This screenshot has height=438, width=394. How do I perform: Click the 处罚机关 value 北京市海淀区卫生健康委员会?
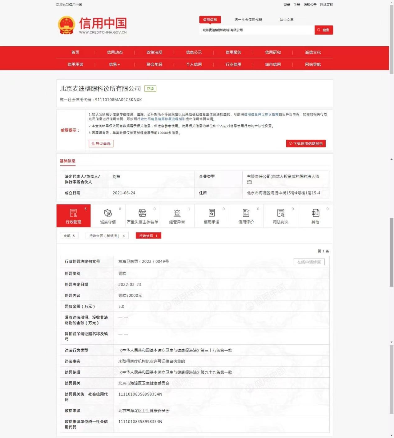(144, 383)
